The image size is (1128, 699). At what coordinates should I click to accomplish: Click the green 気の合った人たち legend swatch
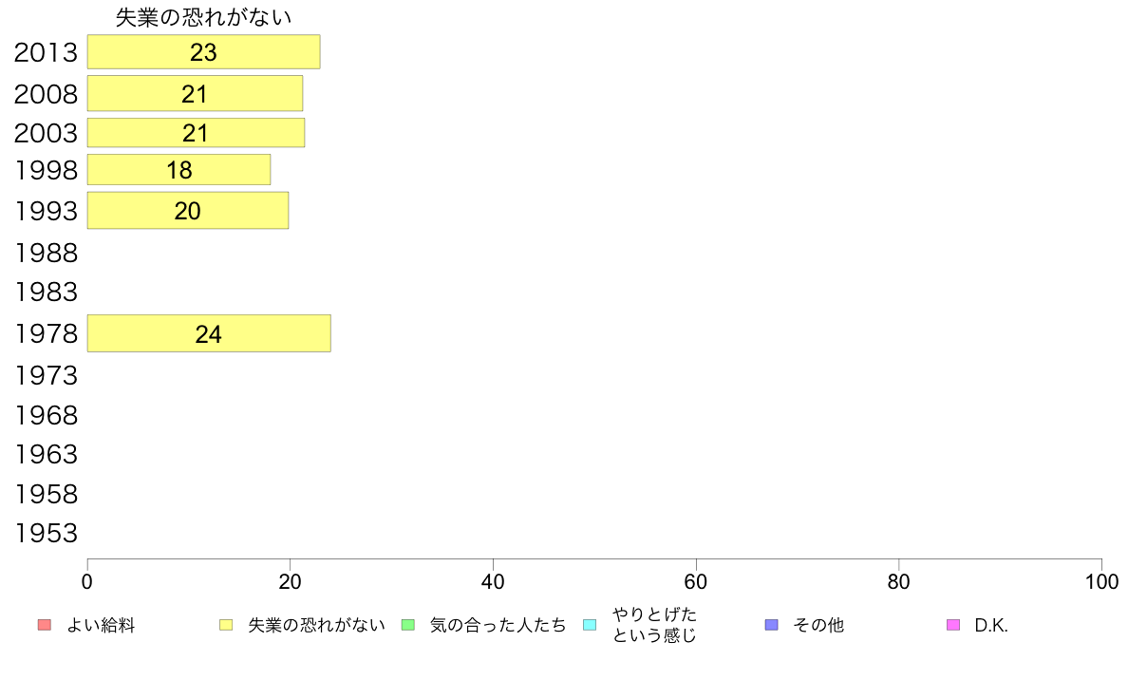pyautogui.click(x=408, y=625)
